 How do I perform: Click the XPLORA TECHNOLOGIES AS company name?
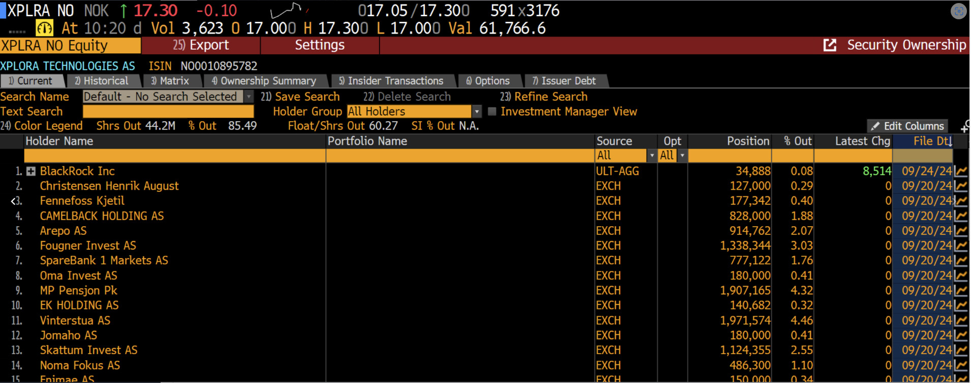(x=68, y=66)
